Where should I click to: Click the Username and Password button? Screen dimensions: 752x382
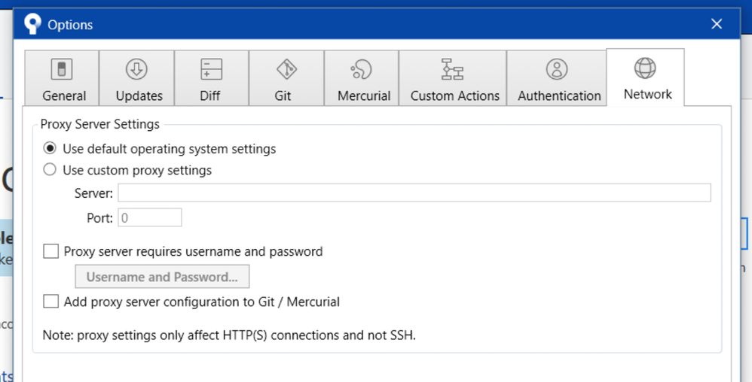[162, 277]
